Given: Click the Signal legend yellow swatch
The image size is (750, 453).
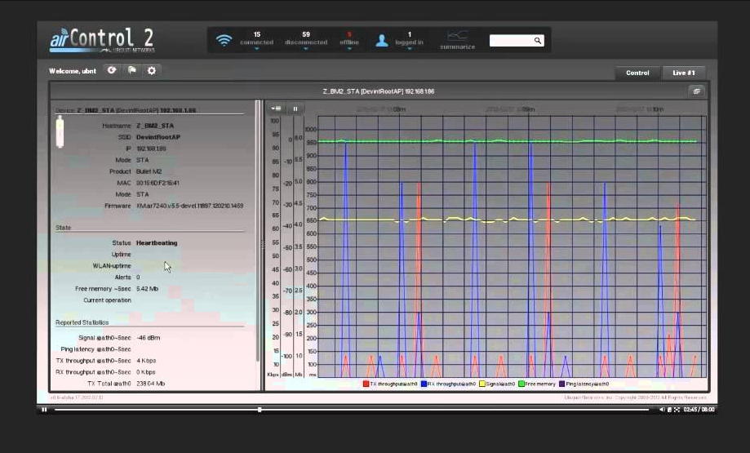Looking at the screenshot, I should (481, 384).
